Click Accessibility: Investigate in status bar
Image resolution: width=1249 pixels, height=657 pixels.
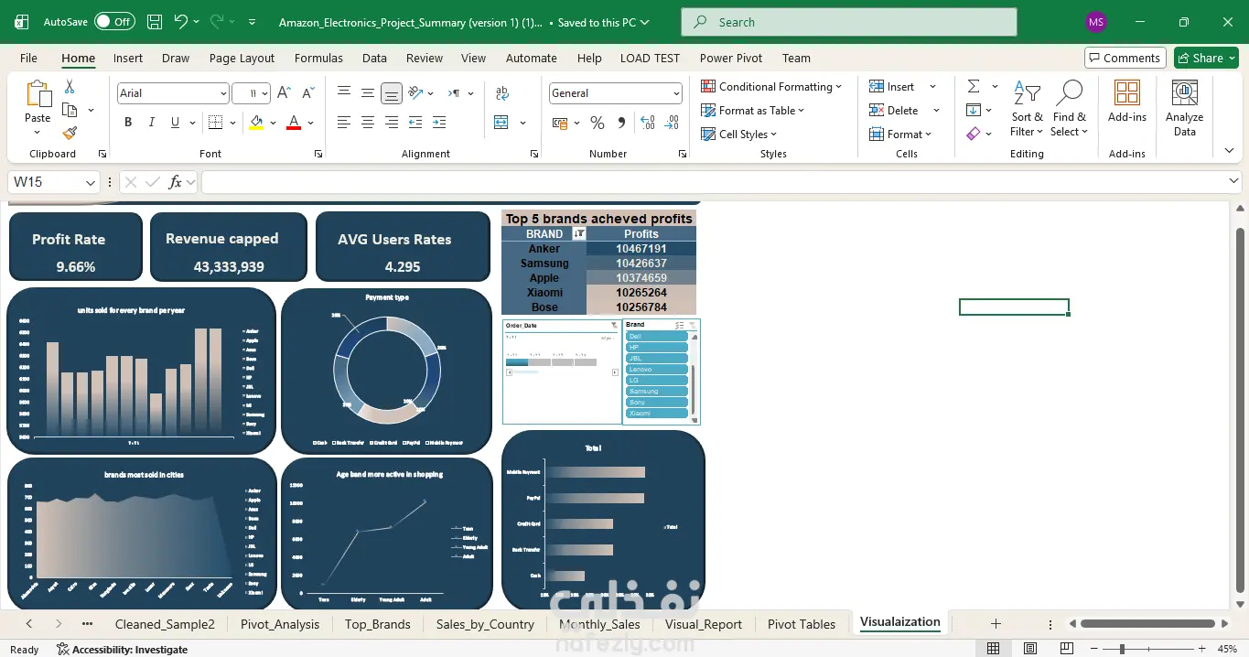point(123,650)
